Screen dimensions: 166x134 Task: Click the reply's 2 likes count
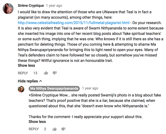pos(45,129)
